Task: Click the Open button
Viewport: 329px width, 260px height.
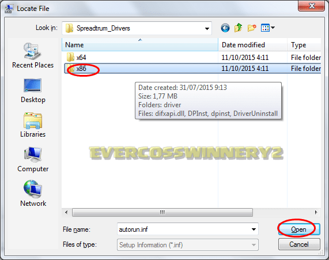Action: click(x=299, y=229)
